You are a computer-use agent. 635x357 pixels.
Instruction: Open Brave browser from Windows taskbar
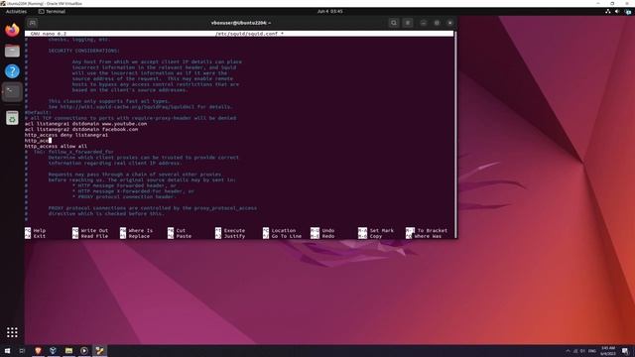[38, 350]
